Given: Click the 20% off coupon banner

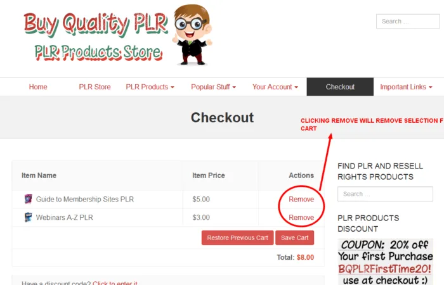Looking at the screenshot, I should coord(386,262).
